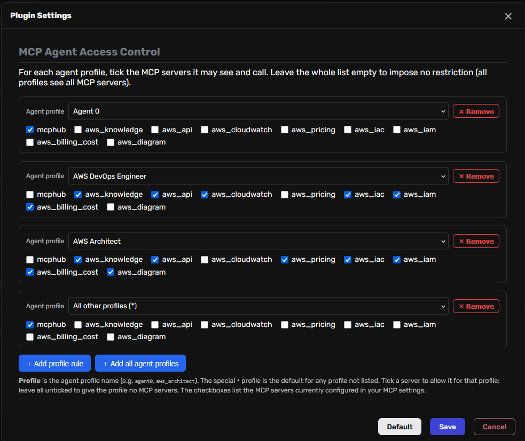The width and height of the screenshot is (525, 441).
Task: Enable aws_knowledge for Agent 0
Action: pos(78,130)
